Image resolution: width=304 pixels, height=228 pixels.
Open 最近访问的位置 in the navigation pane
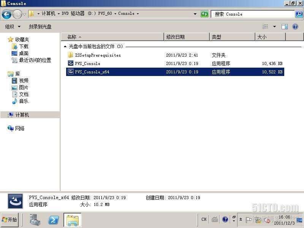[35, 60]
